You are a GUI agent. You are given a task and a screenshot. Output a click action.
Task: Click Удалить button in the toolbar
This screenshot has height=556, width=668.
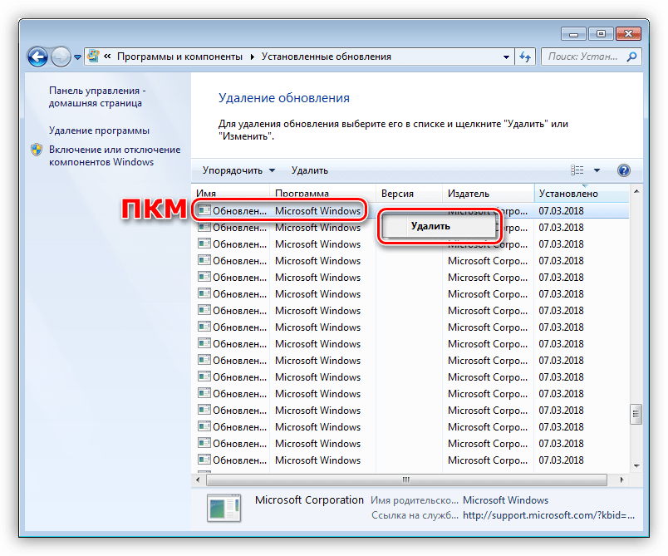(x=309, y=170)
